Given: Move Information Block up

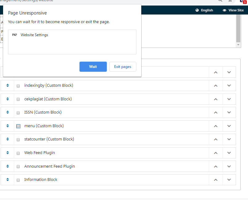Looking at the screenshot, I should click(x=216, y=180).
